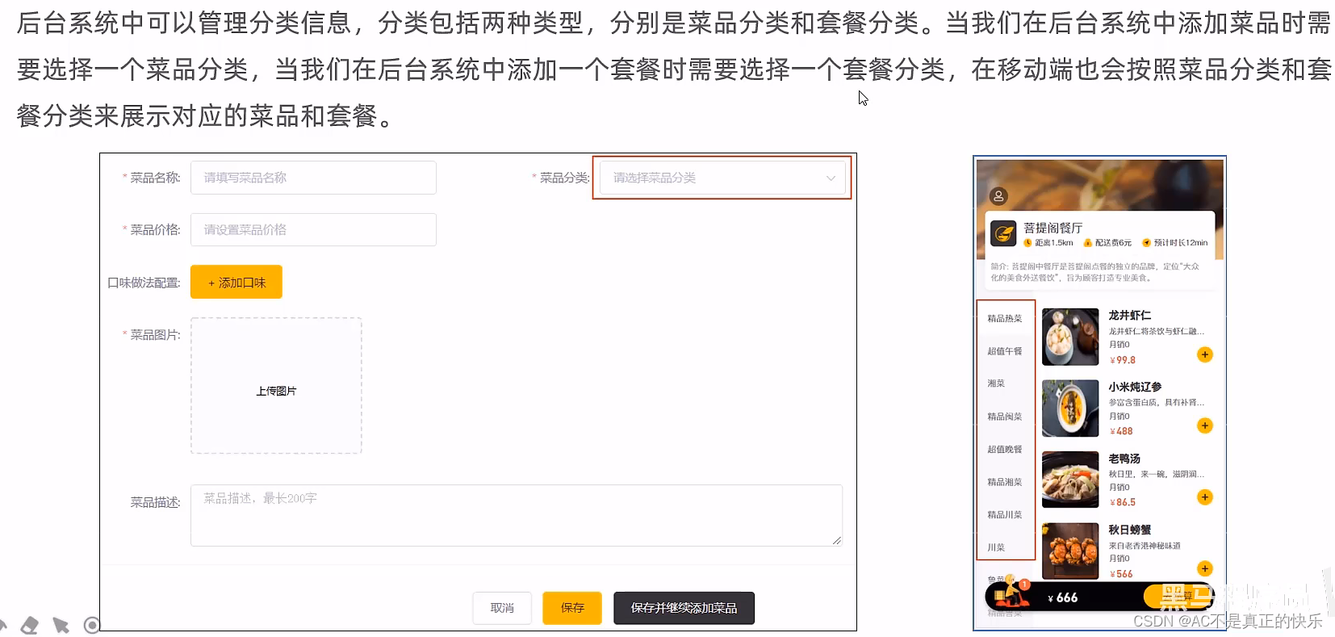Click the 龙井虾仁 dish title
The height and width of the screenshot is (637, 1335).
[1129, 315]
